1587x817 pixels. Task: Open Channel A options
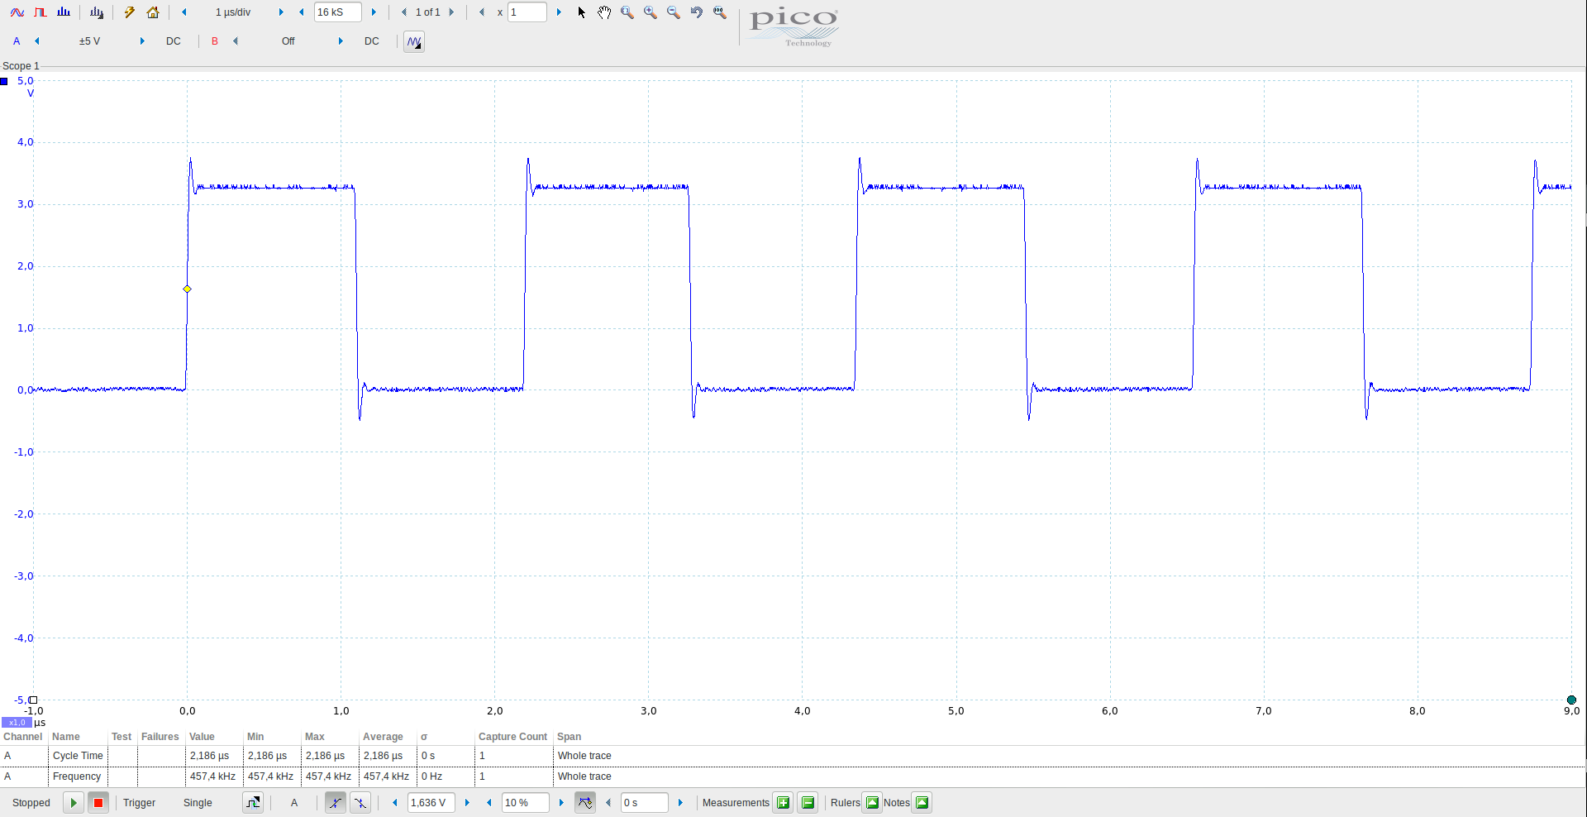tap(17, 41)
